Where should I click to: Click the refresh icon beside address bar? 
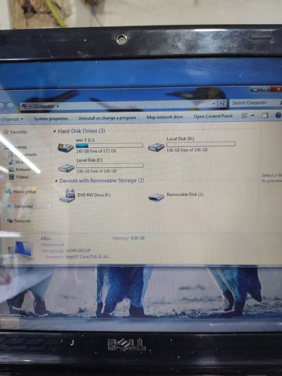[x=222, y=103]
